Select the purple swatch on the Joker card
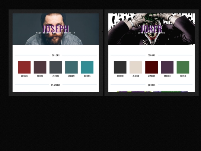Screen dimensions: 201x151 (x=167, y=67)
